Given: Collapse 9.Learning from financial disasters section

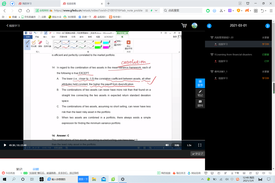Looking at the screenshot, I should click(x=212, y=54).
